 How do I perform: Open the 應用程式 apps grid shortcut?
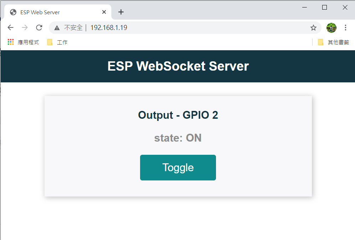pyautogui.click(x=24, y=42)
